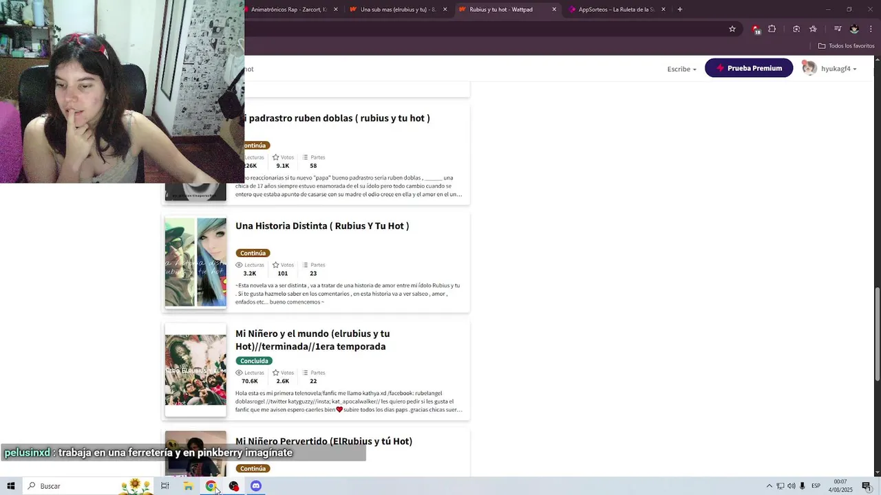Open the favorites star list icon
The width and height of the screenshot is (881, 495).
click(x=813, y=29)
